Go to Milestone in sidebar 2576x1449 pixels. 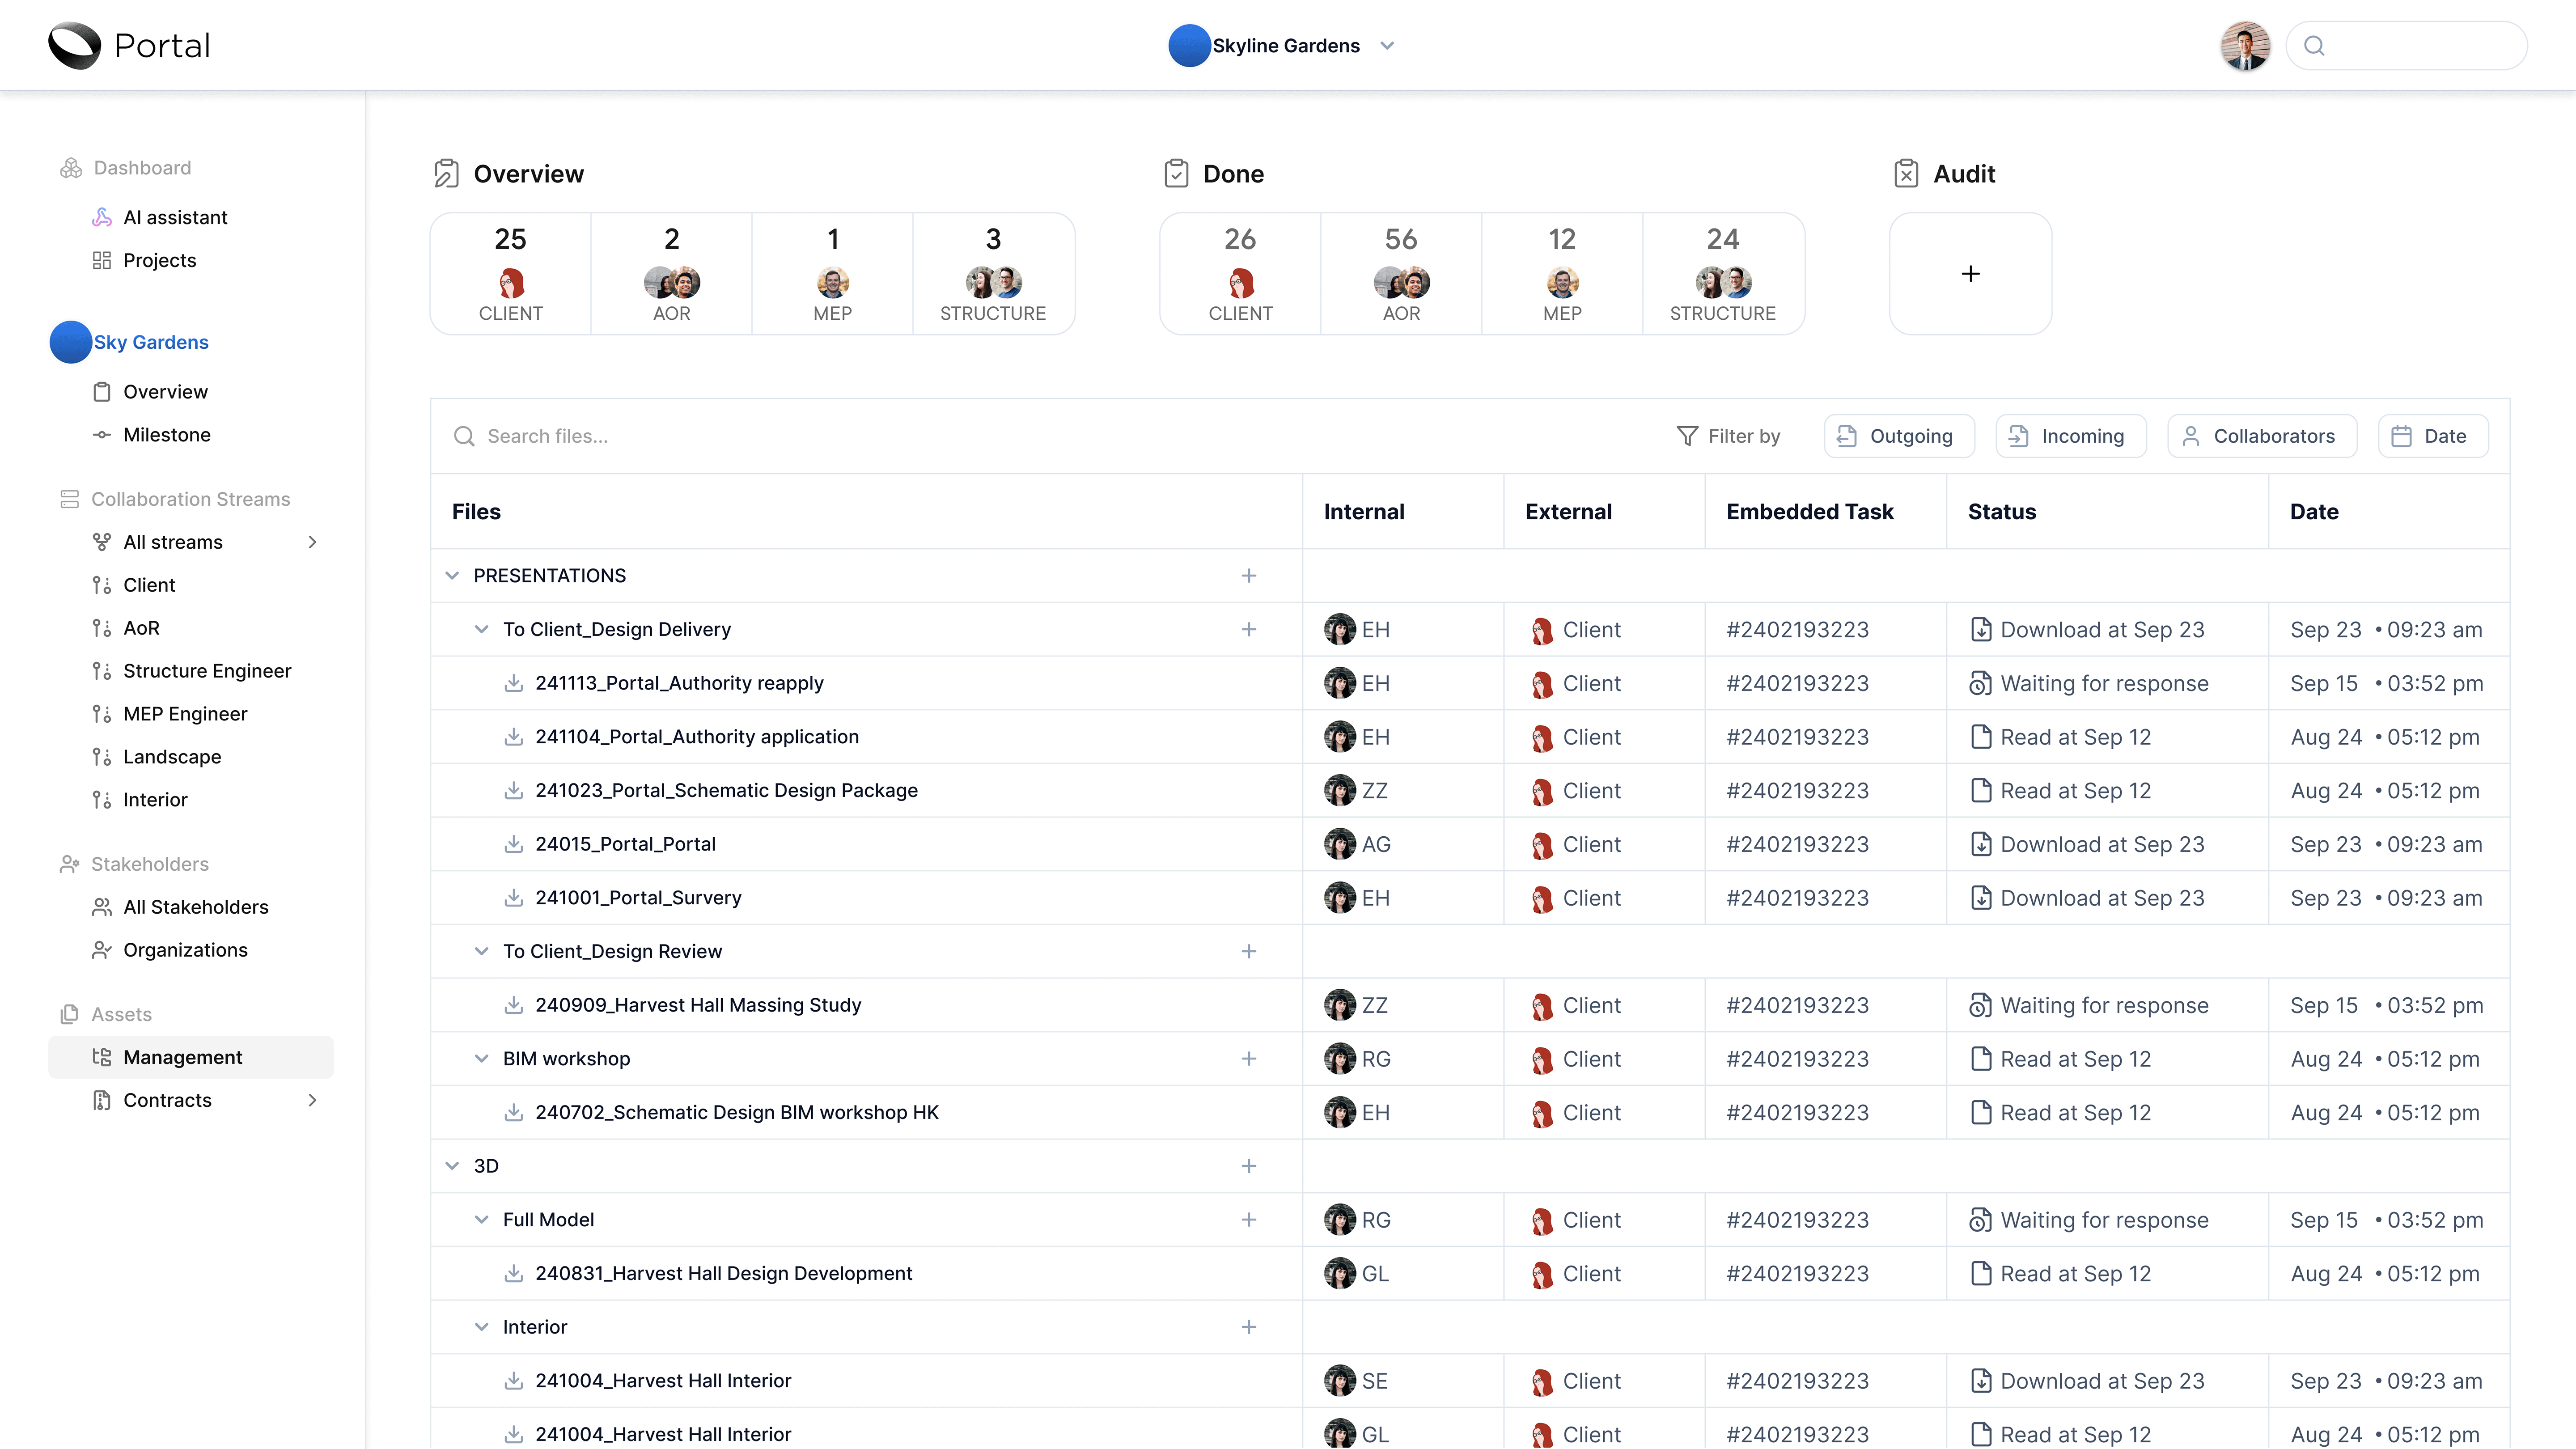(166, 435)
